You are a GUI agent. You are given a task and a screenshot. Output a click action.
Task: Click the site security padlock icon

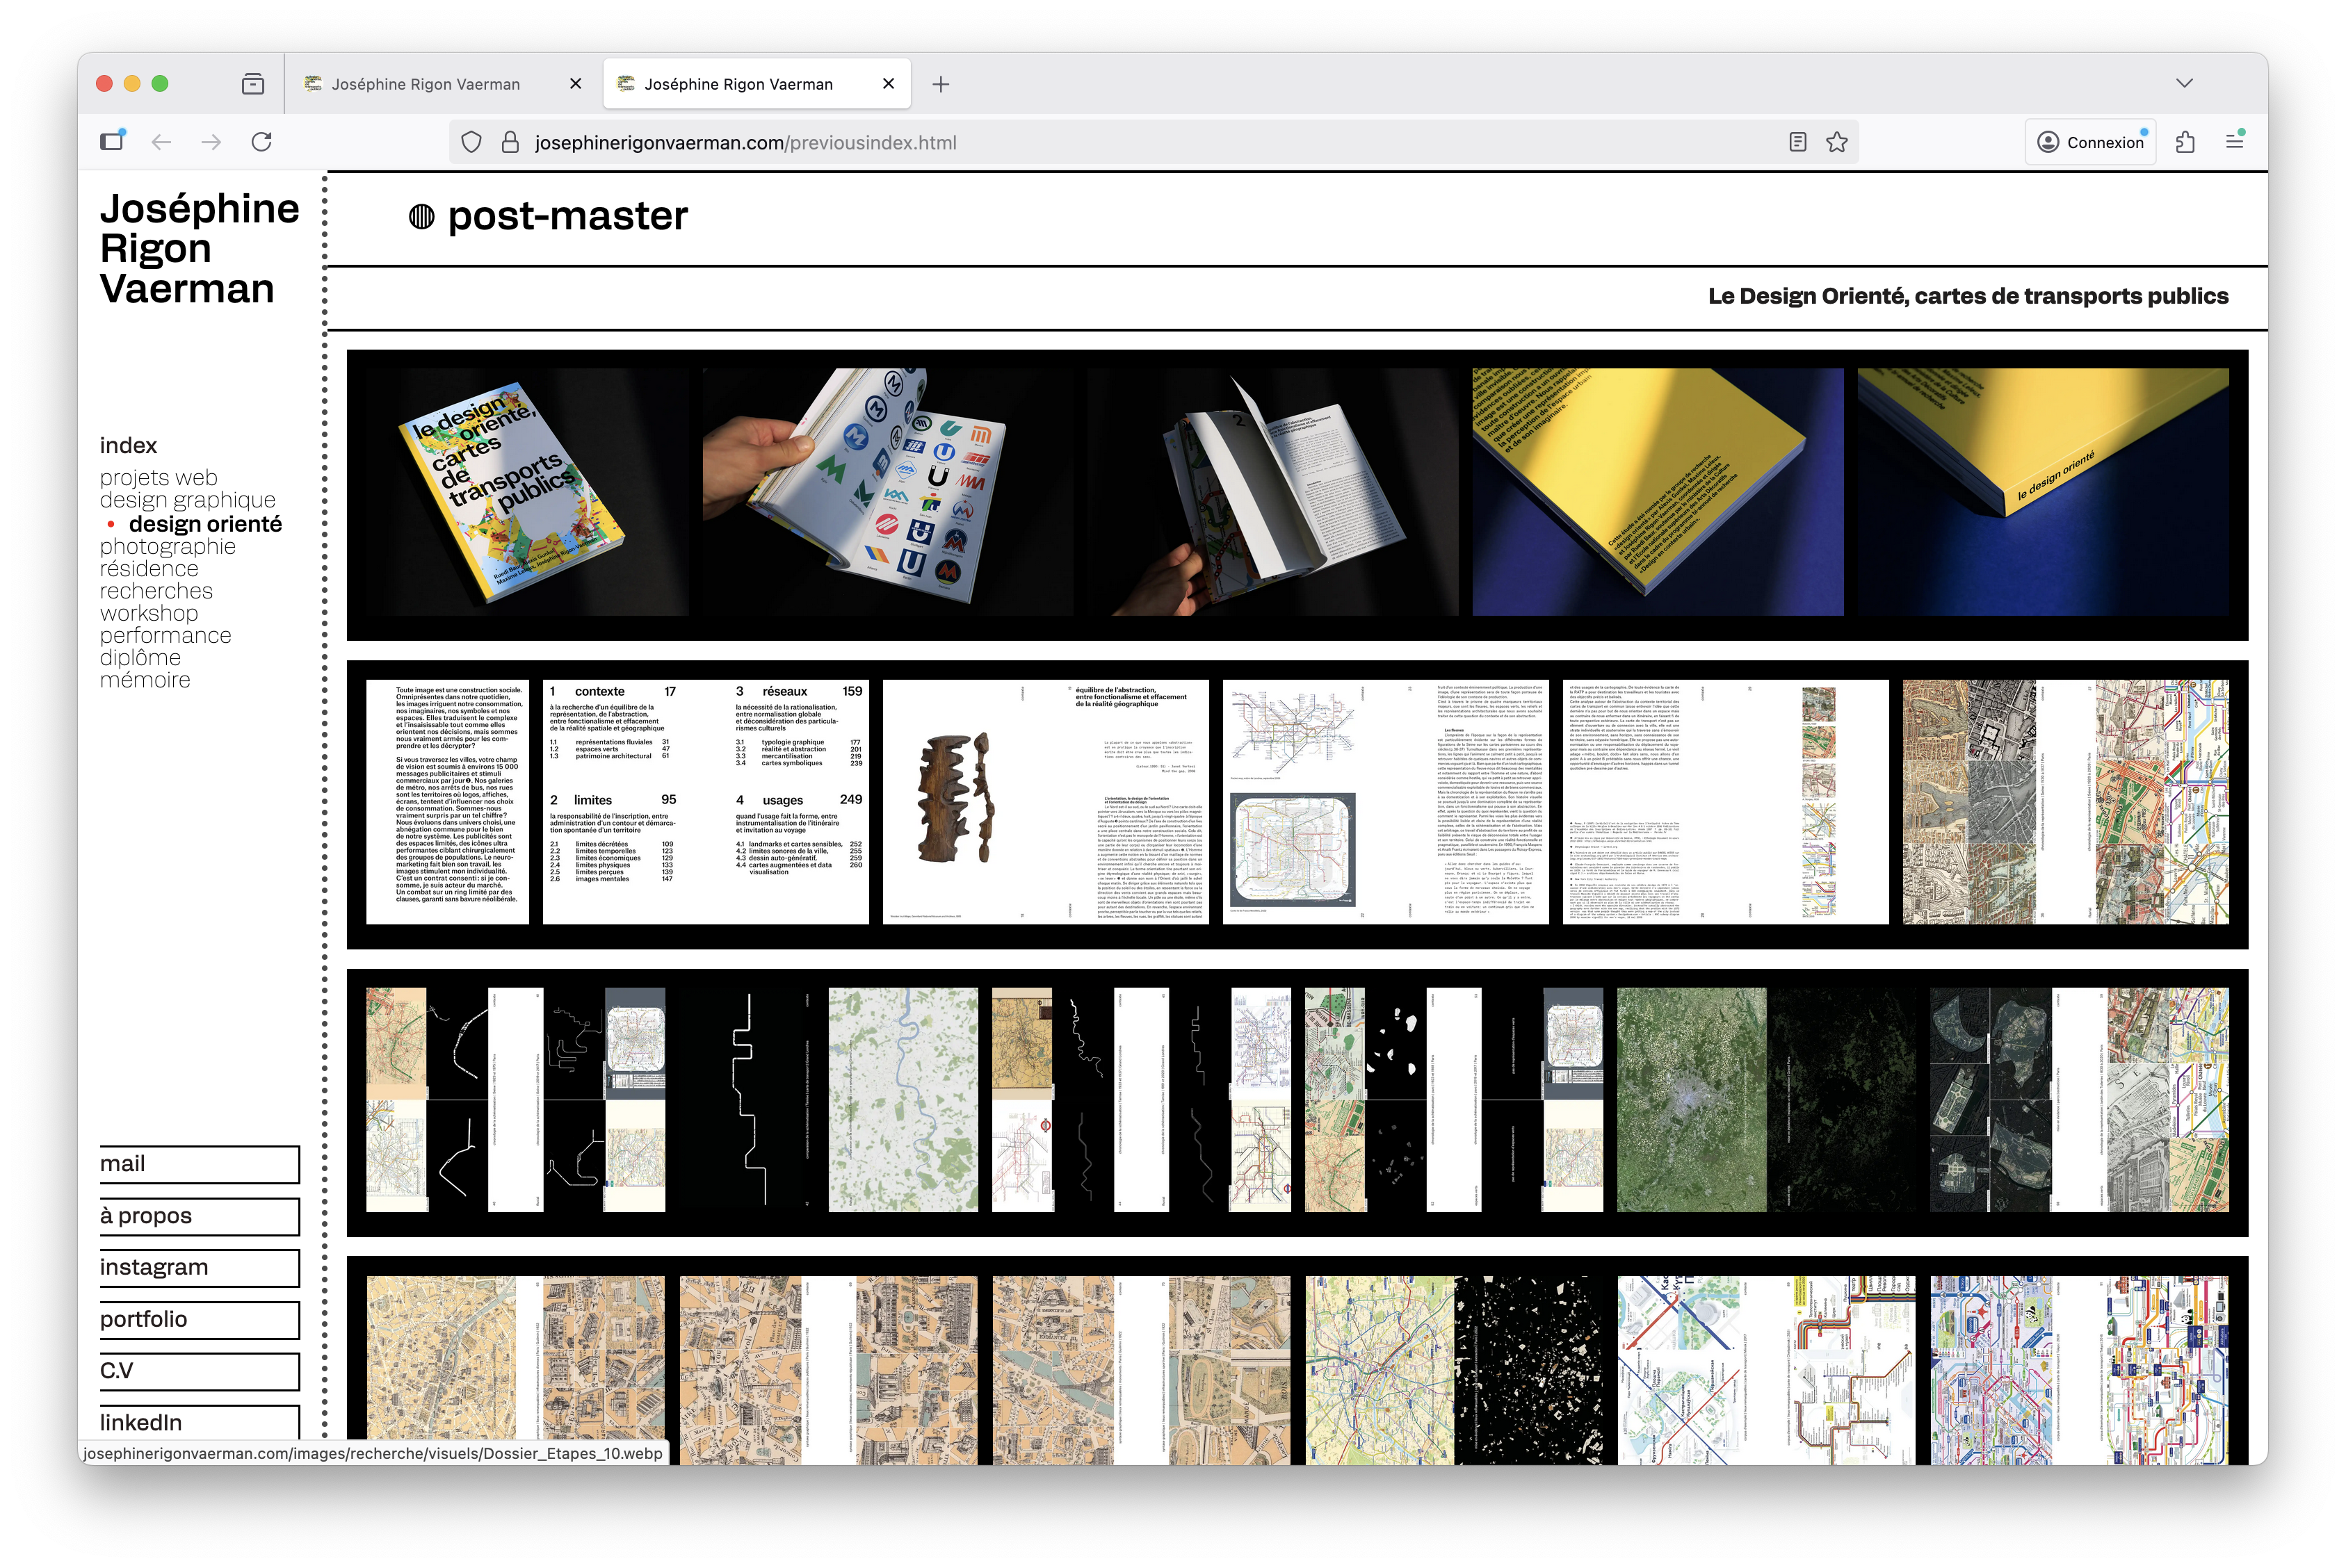click(x=510, y=142)
